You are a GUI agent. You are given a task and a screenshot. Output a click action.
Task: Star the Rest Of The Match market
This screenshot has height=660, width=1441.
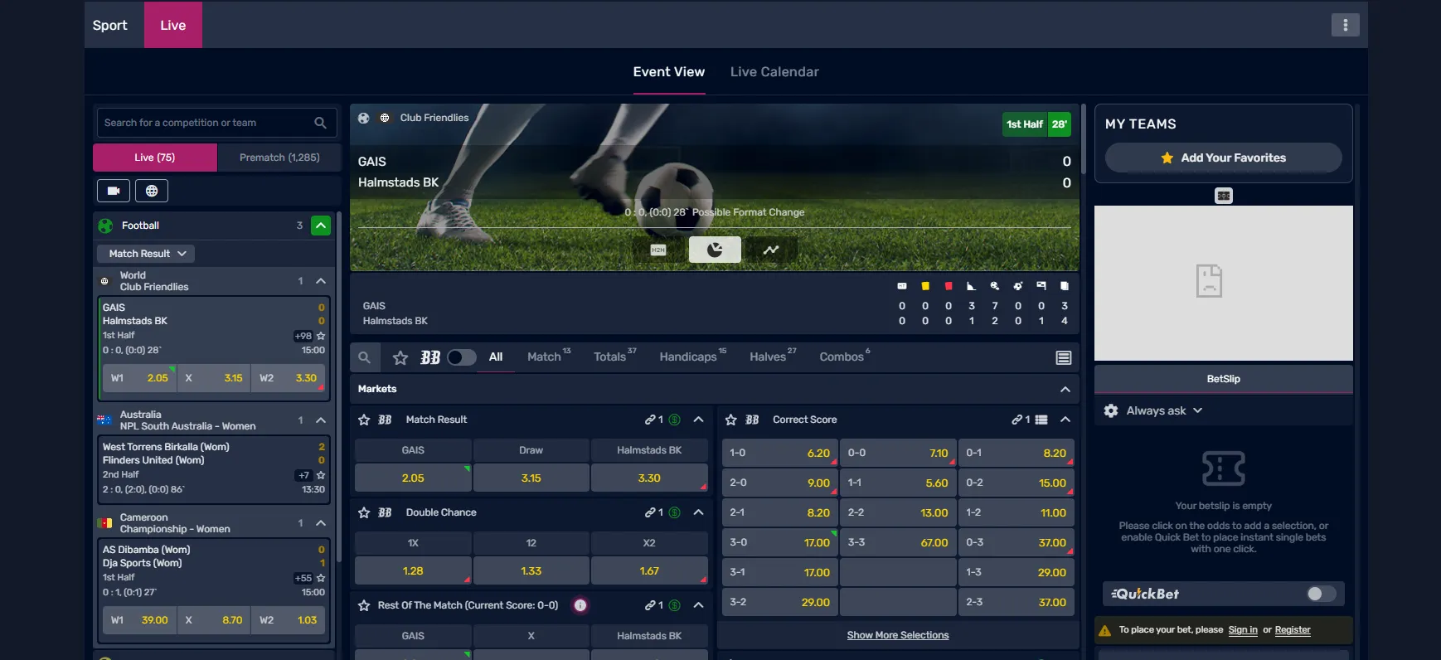click(364, 605)
